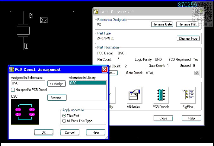Click Close in Part Properties

163,118
